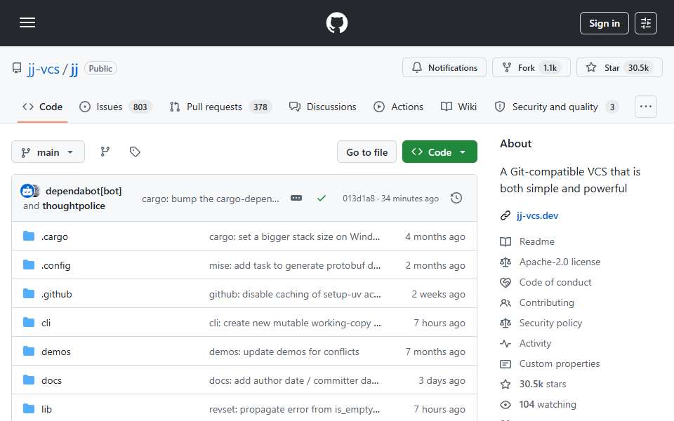Open the Actions tab
Image resolution: width=674 pixels, height=421 pixels.
tap(398, 107)
